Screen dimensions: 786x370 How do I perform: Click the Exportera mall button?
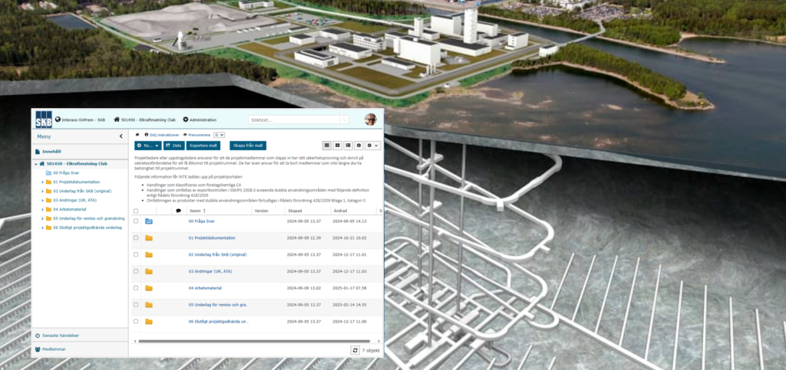(204, 145)
